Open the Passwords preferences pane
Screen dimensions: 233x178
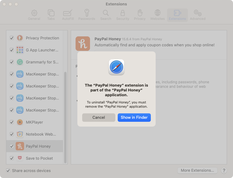87,15
